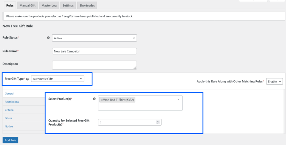Select the General section link
This screenshot has width=286, height=145.
point(10,94)
